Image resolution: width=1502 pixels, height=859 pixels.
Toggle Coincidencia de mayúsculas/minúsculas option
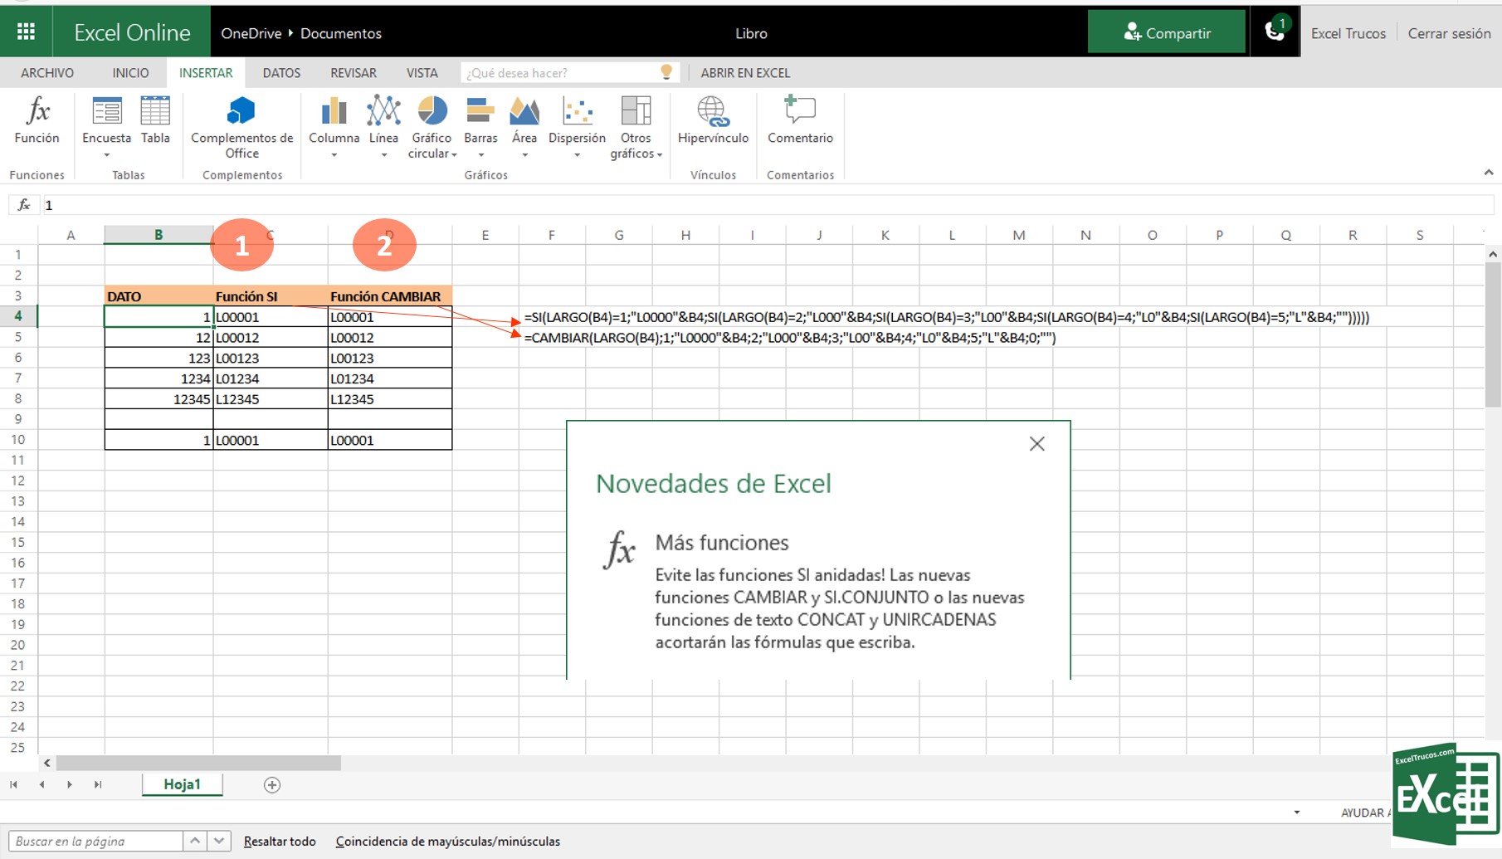pos(447,841)
